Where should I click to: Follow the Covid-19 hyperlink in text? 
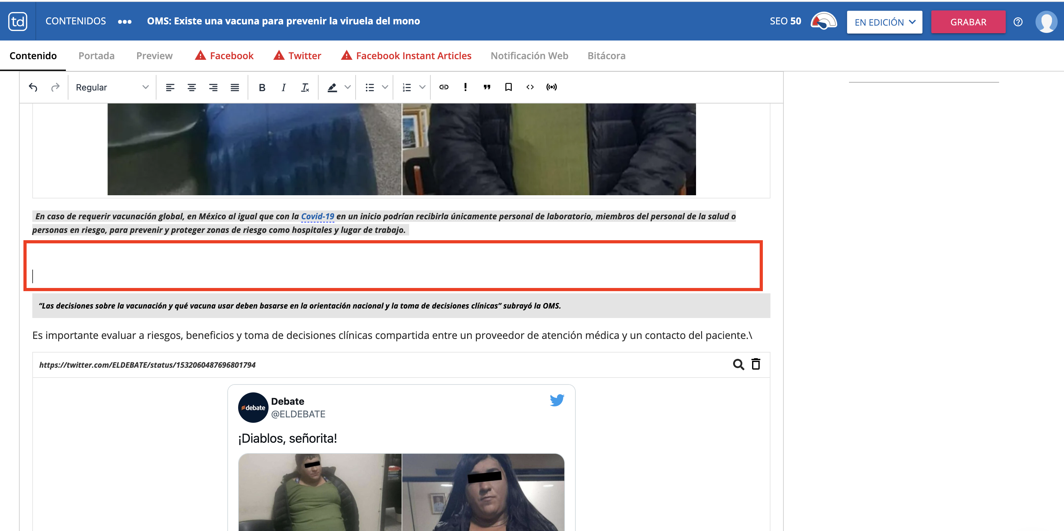(x=317, y=216)
